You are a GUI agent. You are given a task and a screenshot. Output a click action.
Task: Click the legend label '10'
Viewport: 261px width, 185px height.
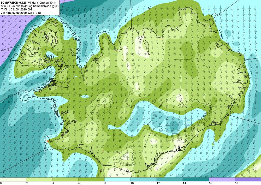[x=132, y=183]
